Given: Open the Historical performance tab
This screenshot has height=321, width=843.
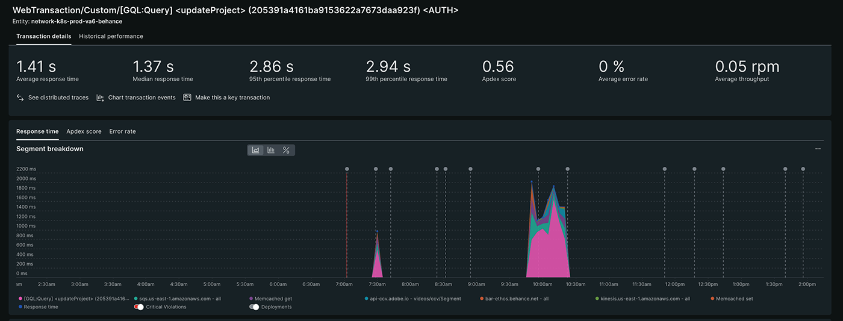Looking at the screenshot, I should point(111,36).
